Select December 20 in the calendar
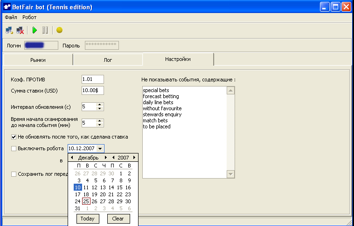 click(103, 194)
